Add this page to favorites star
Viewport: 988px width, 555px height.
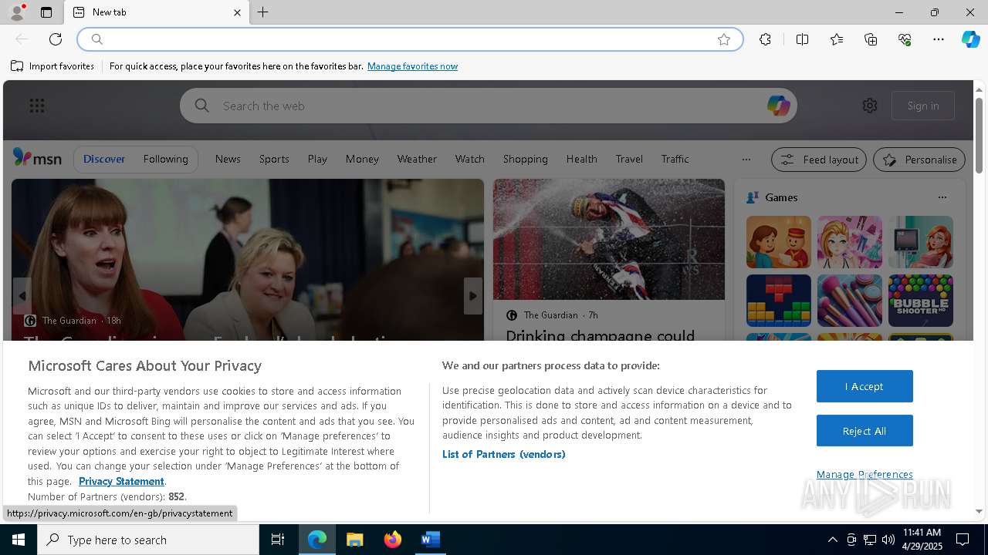click(x=724, y=39)
